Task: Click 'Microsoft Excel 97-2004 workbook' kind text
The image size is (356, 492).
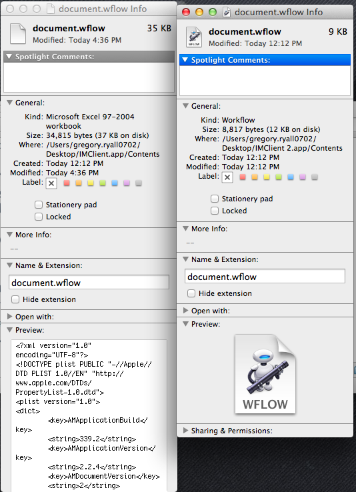Action: [x=90, y=121]
